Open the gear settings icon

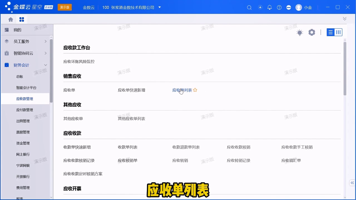coord(312,32)
